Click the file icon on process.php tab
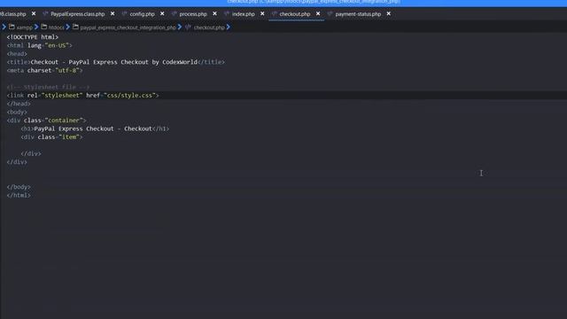Viewport: 567px width, 319px height. pyautogui.click(x=174, y=14)
